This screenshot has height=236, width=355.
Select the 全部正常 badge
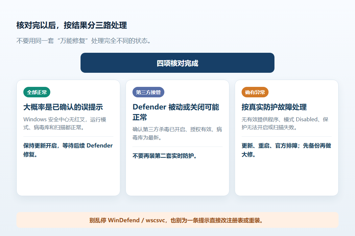click(x=37, y=92)
